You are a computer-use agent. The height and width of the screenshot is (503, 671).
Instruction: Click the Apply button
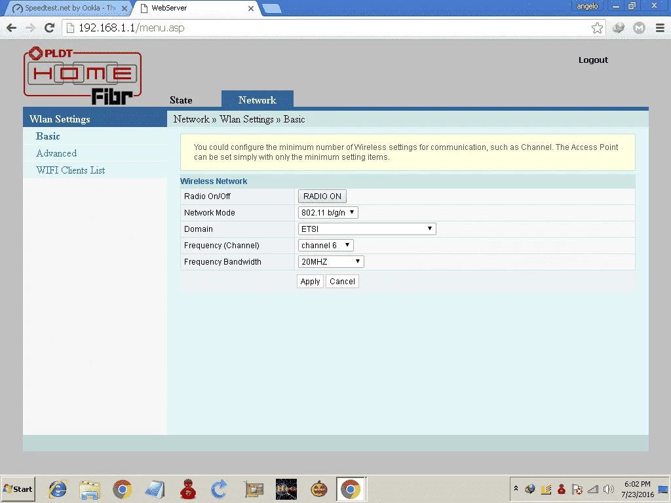pos(310,282)
